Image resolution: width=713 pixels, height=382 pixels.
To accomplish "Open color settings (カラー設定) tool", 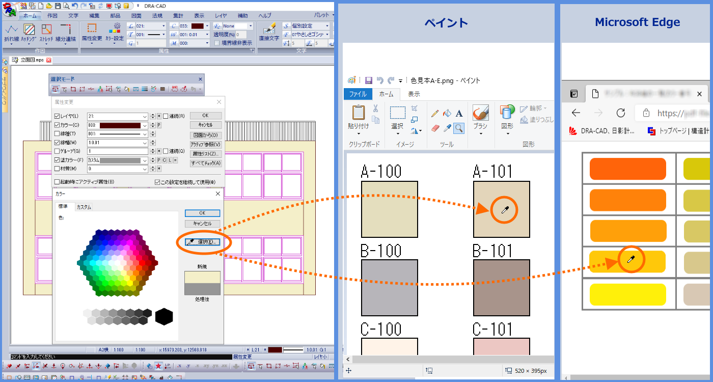I will click(x=115, y=33).
